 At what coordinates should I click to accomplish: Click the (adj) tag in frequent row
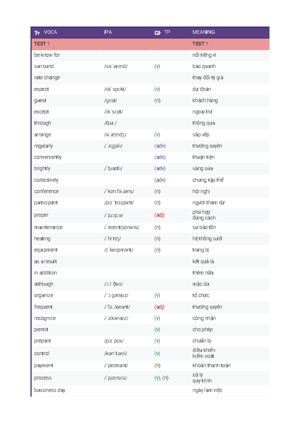[x=159, y=307]
